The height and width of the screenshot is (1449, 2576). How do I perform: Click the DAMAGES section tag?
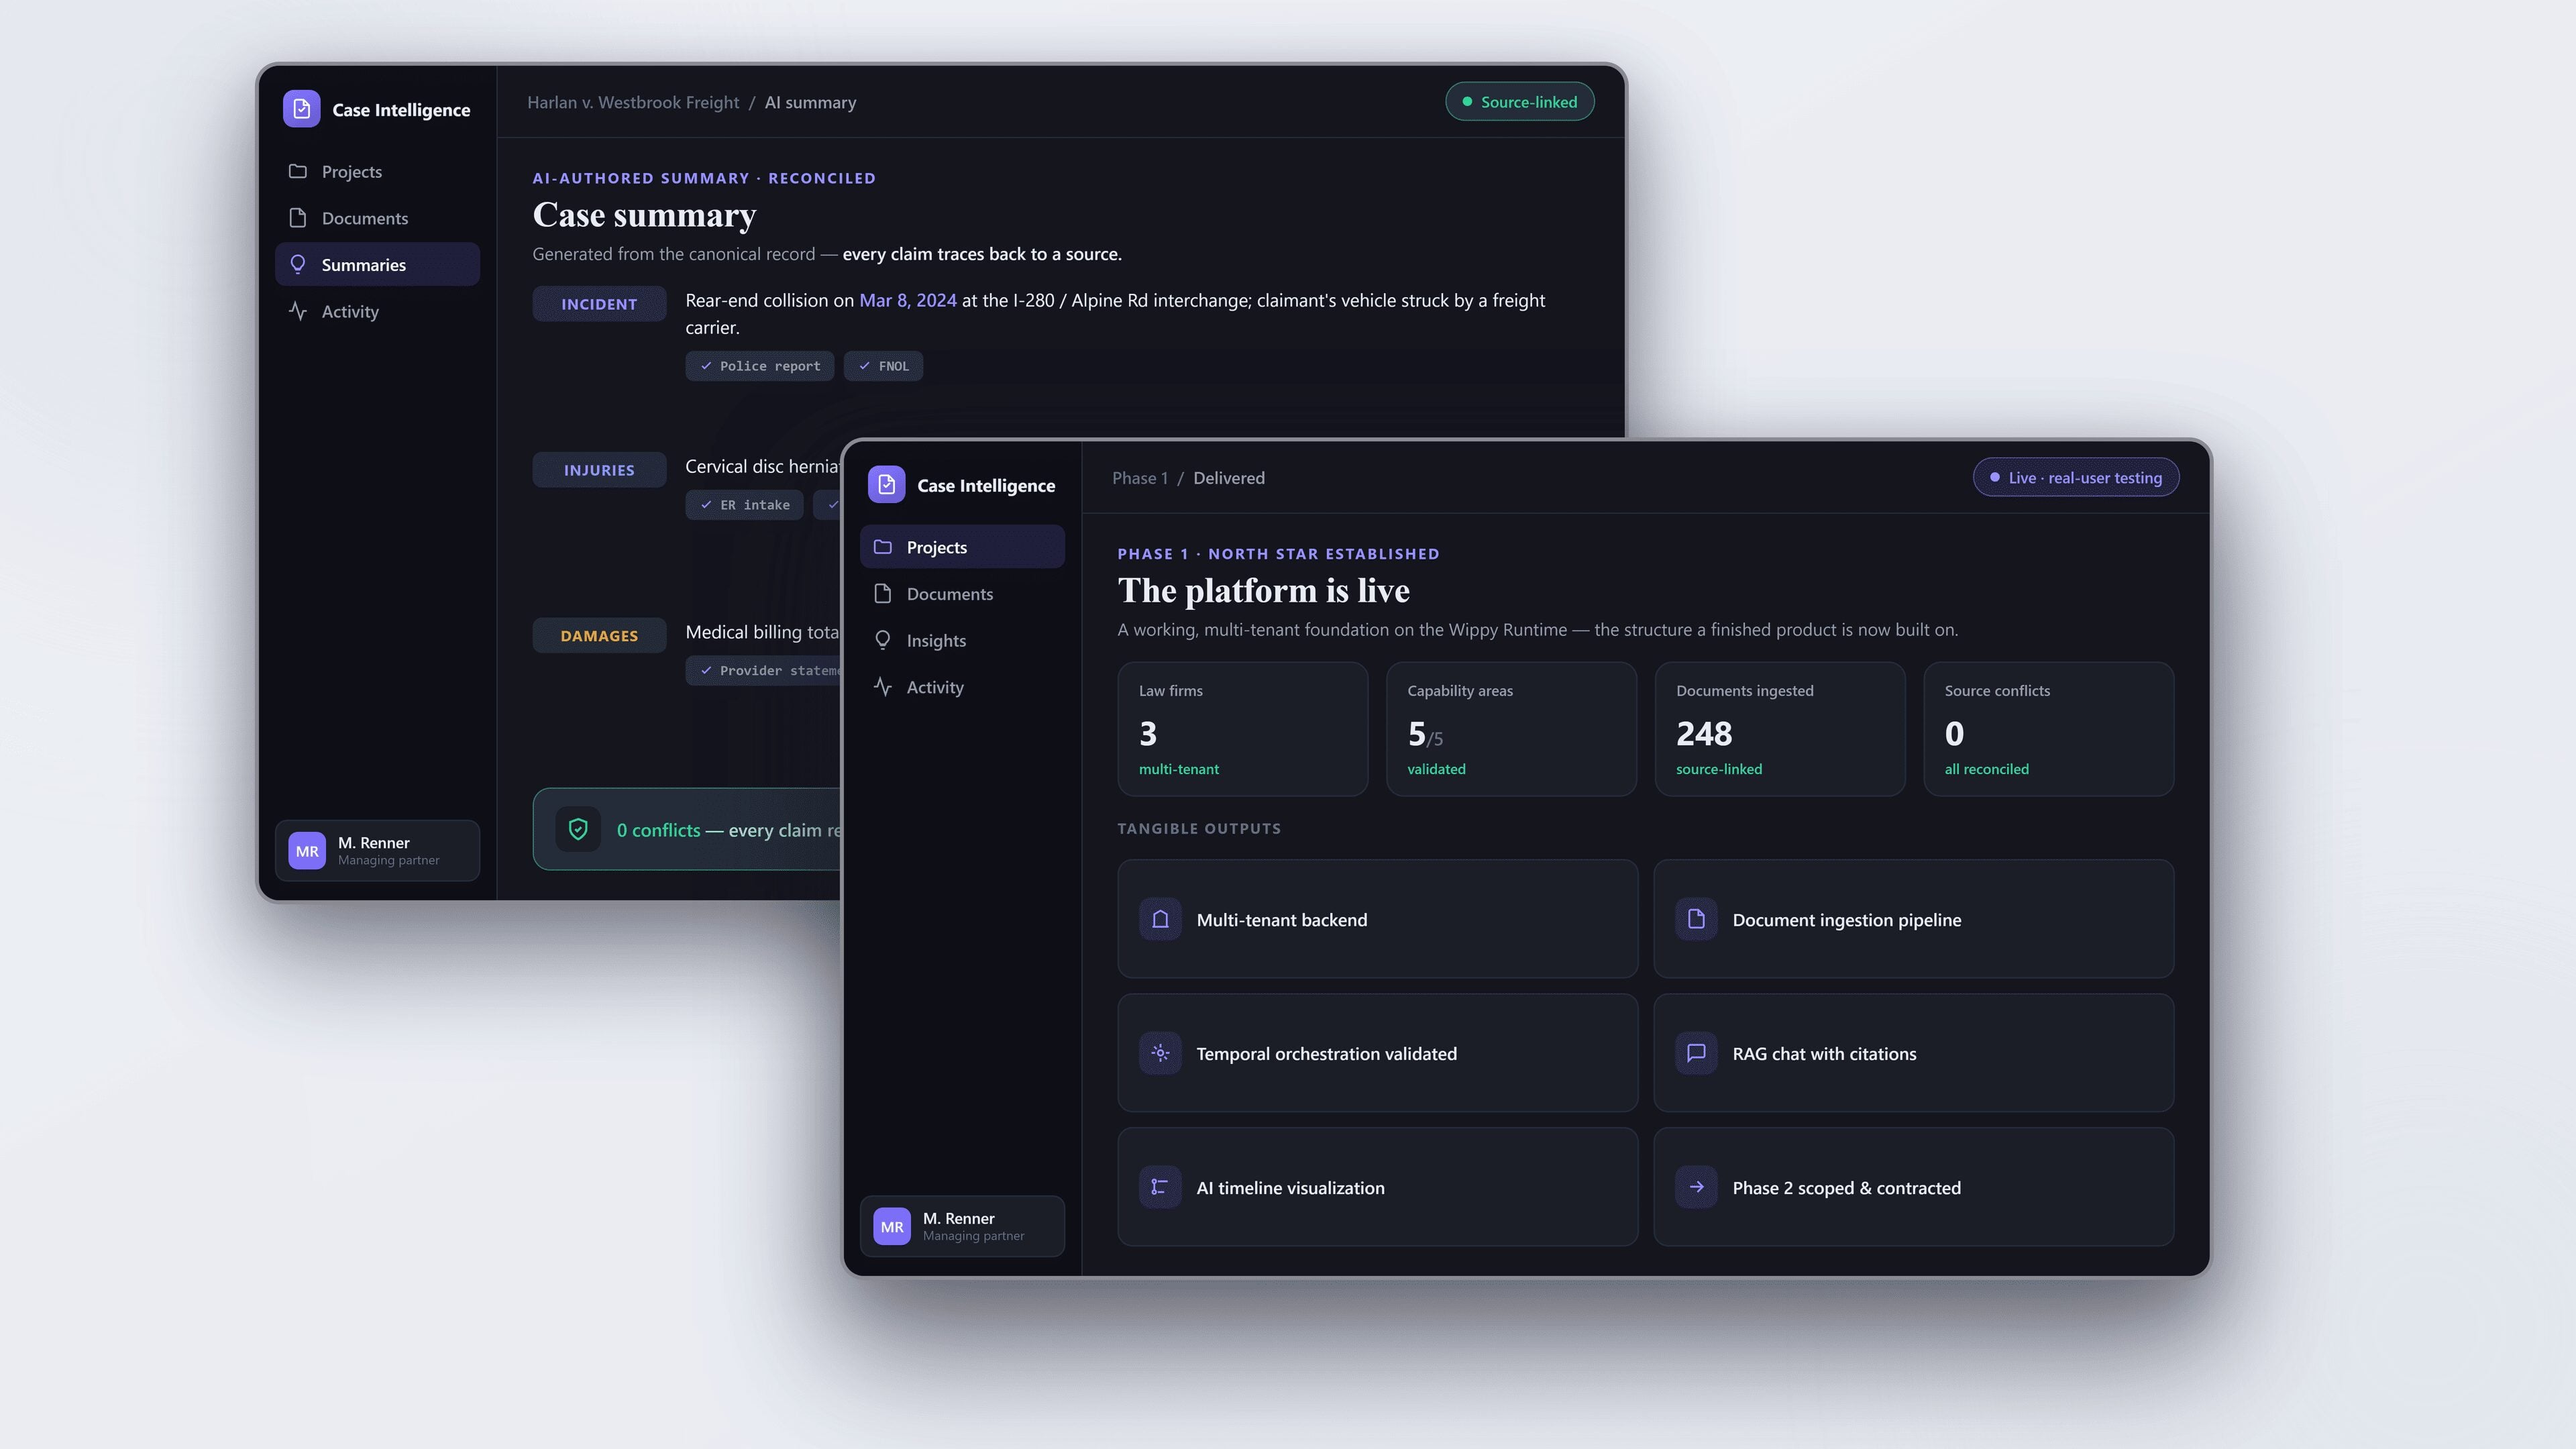point(599,636)
